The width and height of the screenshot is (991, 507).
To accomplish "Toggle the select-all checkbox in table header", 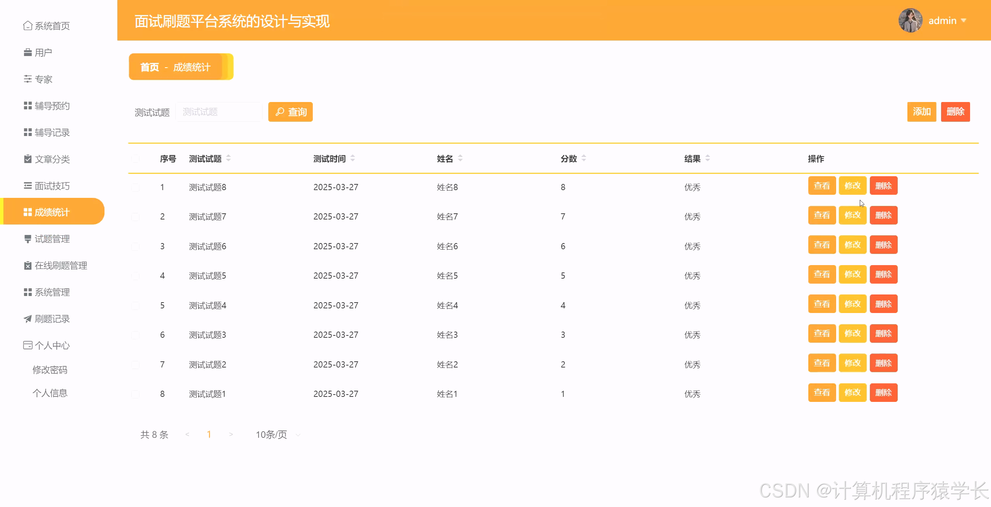I will coord(135,158).
